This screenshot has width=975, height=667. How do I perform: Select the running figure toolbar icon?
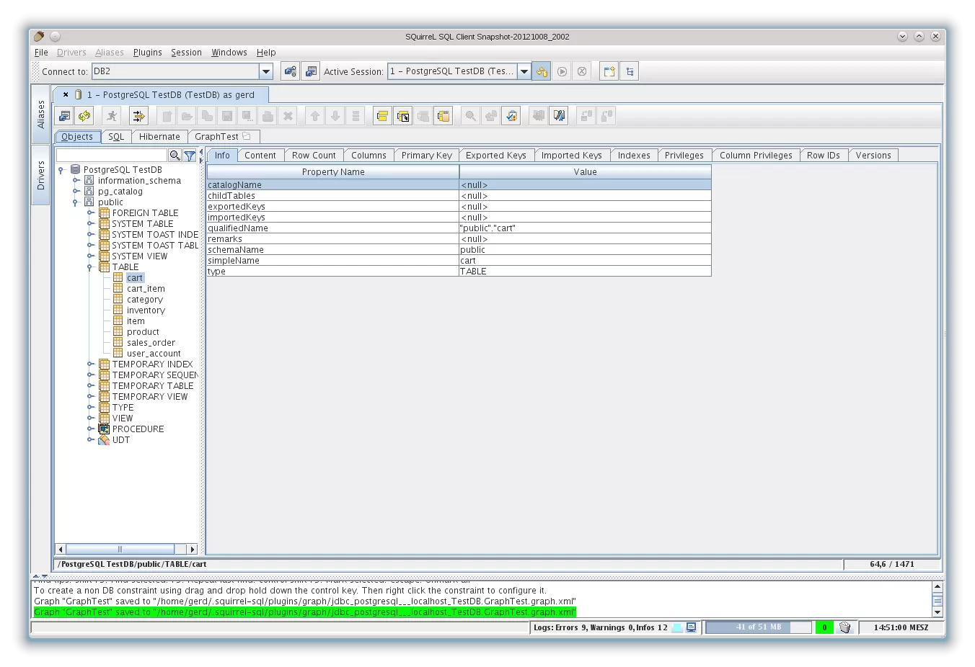tap(112, 115)
